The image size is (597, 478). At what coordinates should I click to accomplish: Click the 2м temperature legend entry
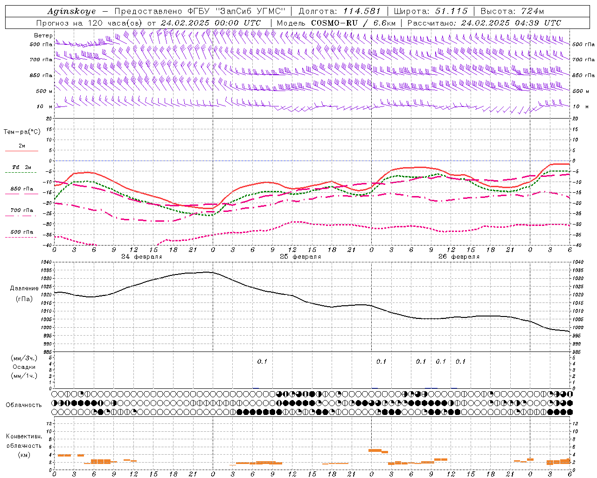22,146
